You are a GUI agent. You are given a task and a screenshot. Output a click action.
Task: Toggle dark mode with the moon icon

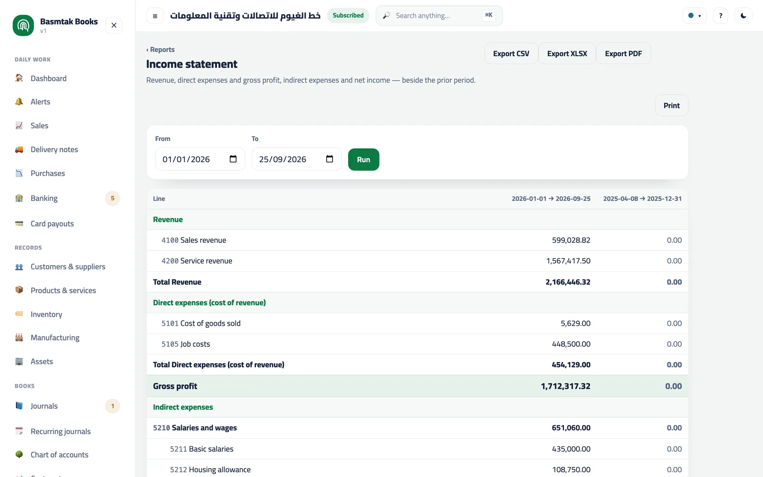(743, 16)
